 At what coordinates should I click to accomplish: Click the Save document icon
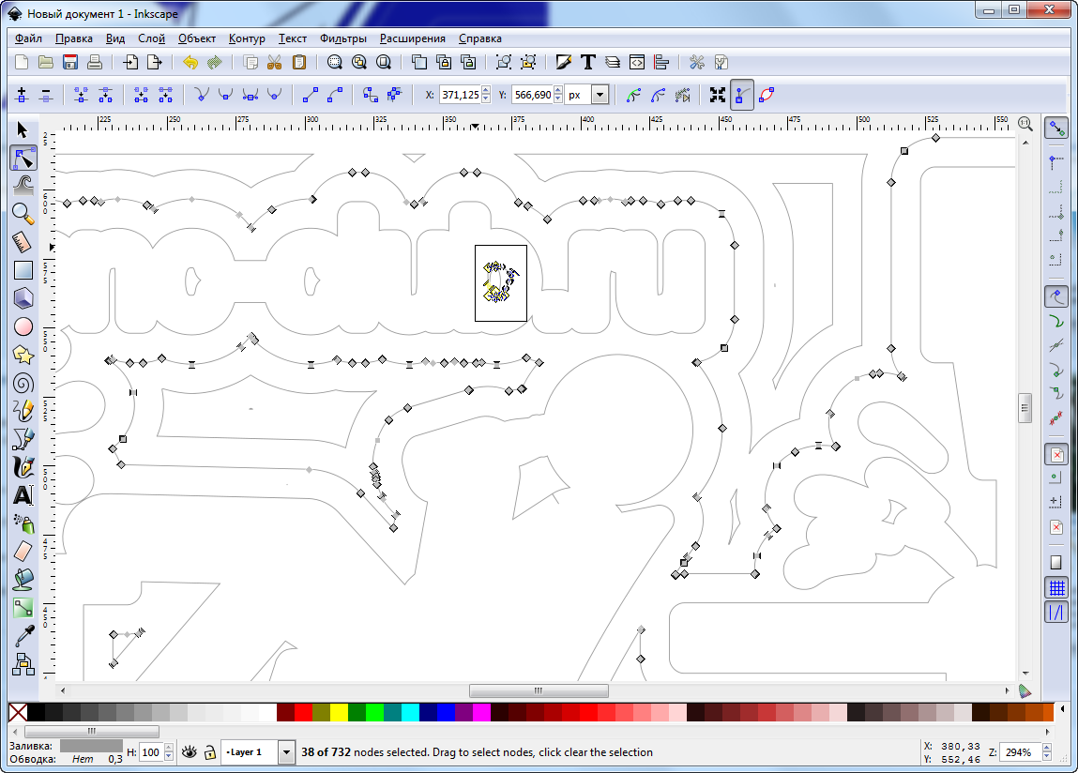click(x=70, y=62)
